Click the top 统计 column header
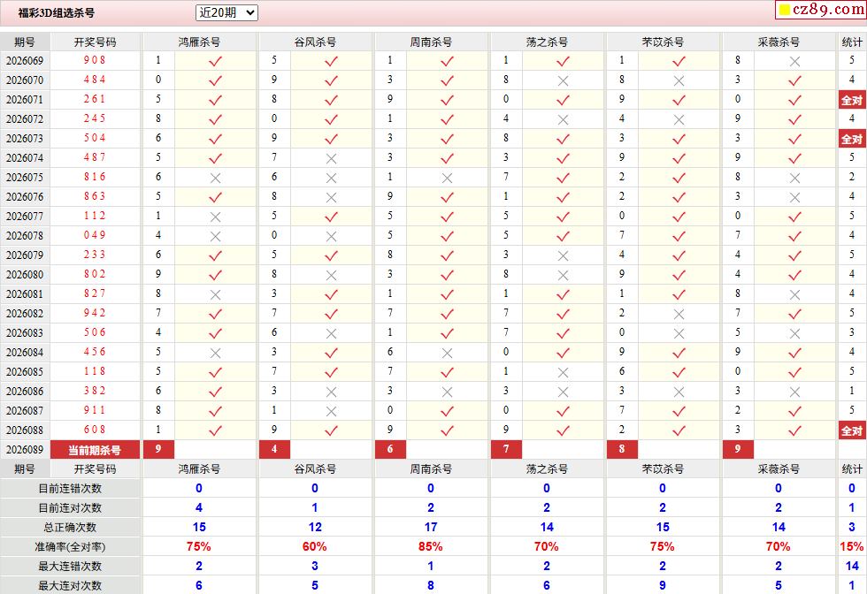The height and width of the screenshot is (594, 867). click(851, 42)
